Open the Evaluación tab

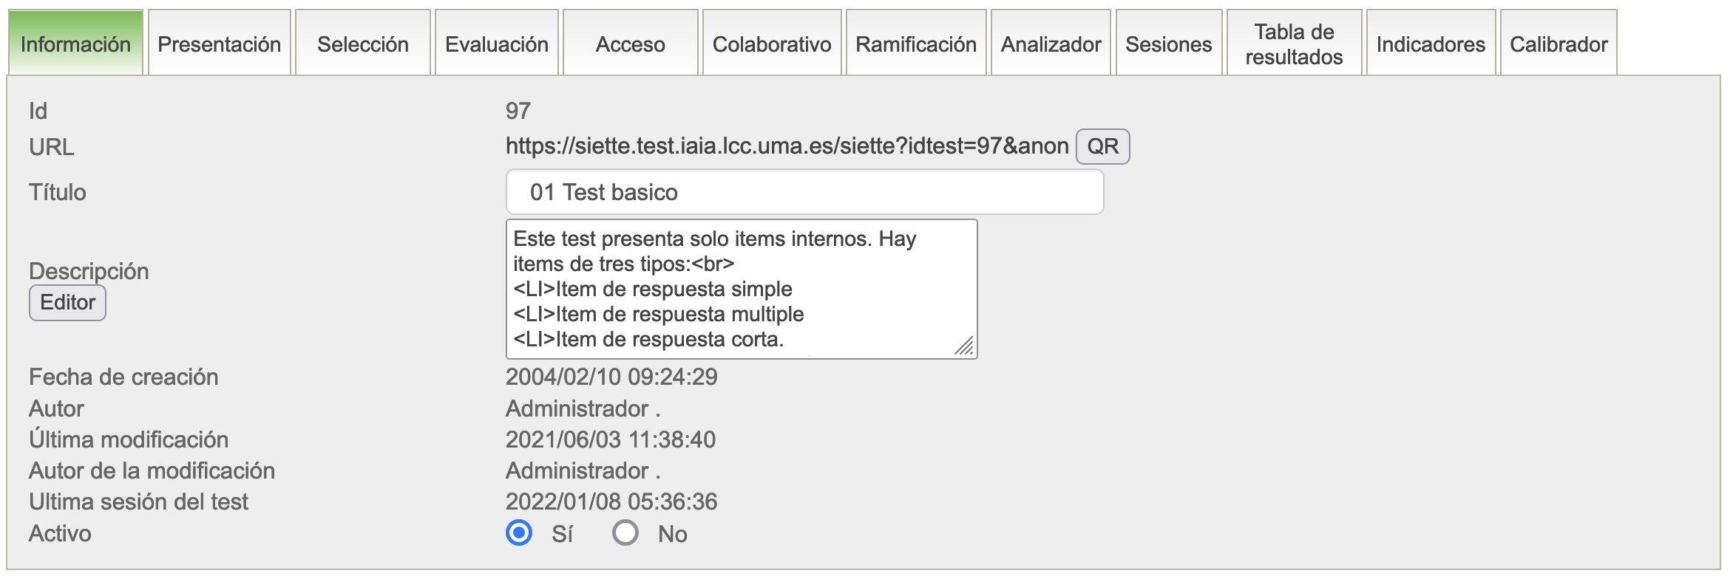(x=497, y=44)
